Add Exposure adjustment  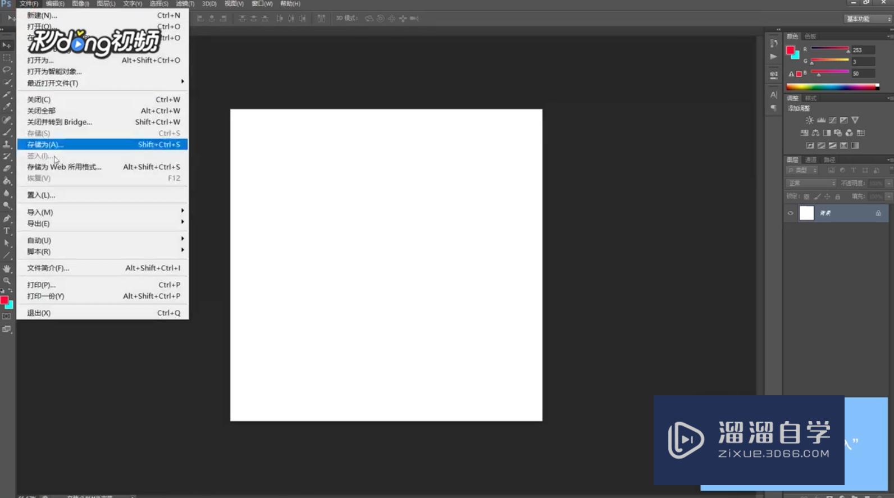(x=843, y=120)
